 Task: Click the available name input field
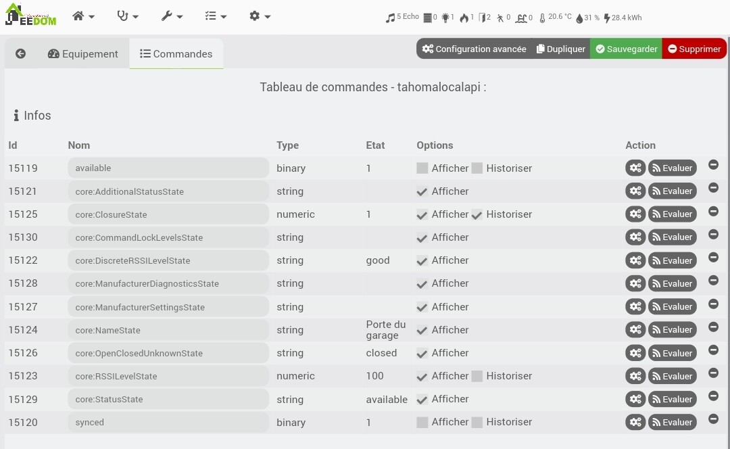(x=168, y=168)
